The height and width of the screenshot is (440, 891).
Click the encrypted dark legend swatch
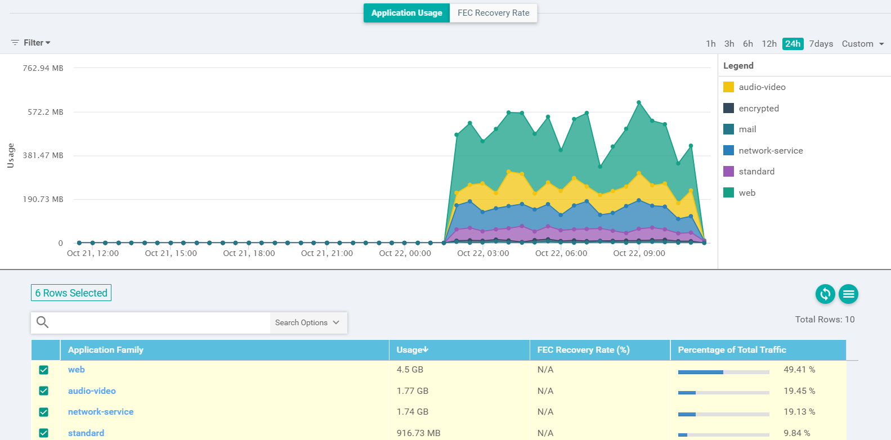(x=728, y=108)
